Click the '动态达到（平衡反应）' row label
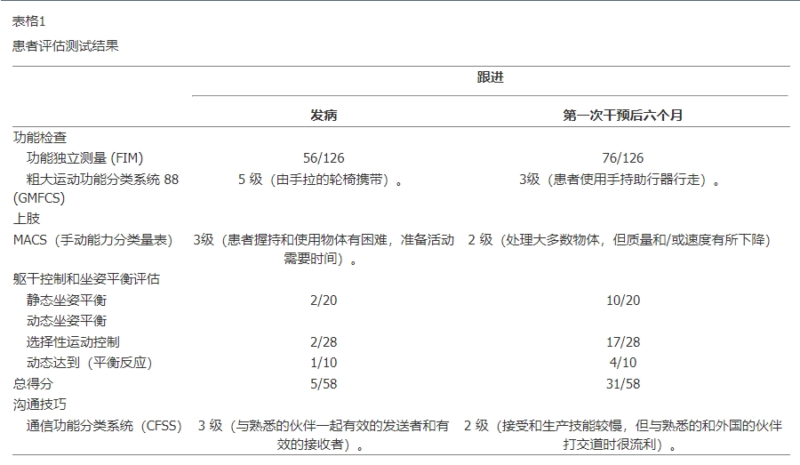This screenshot has height=465, width=800. tap(89, 363)
